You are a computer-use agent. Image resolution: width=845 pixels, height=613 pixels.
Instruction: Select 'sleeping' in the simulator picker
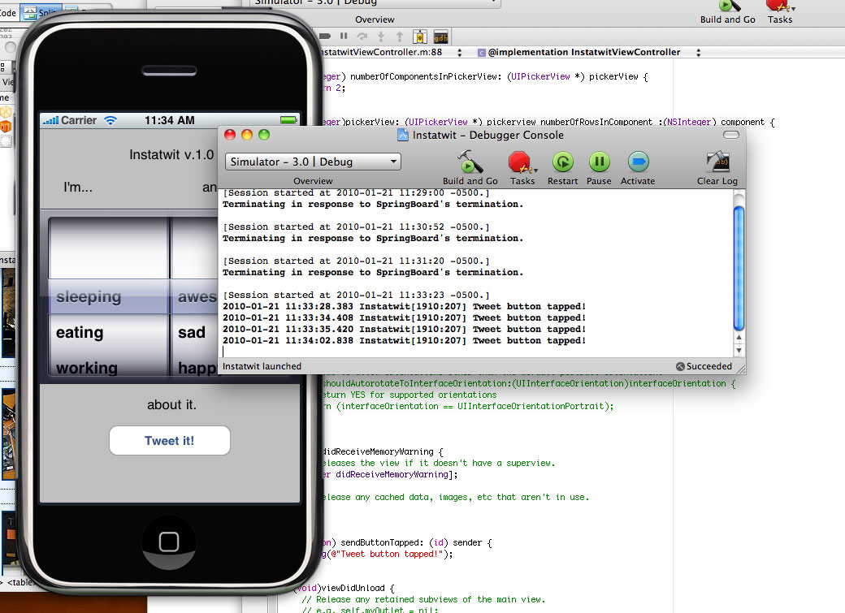[89, 297]
